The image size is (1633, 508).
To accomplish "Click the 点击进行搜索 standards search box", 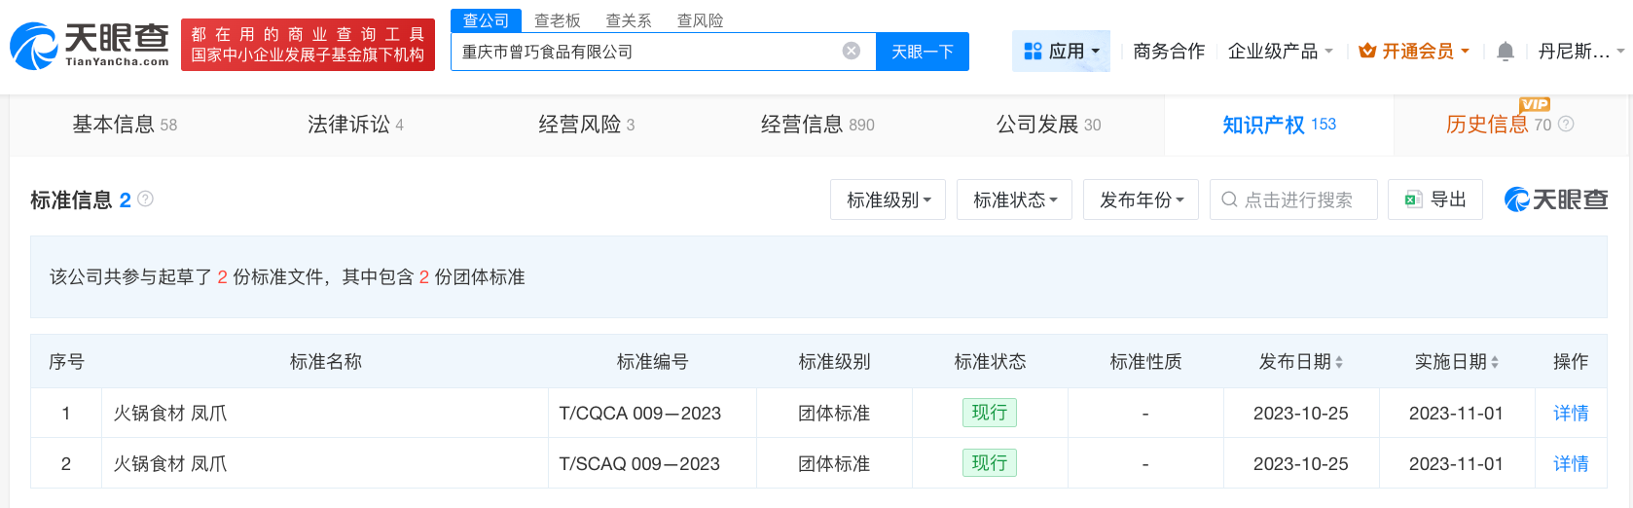I will point(1293,200).
